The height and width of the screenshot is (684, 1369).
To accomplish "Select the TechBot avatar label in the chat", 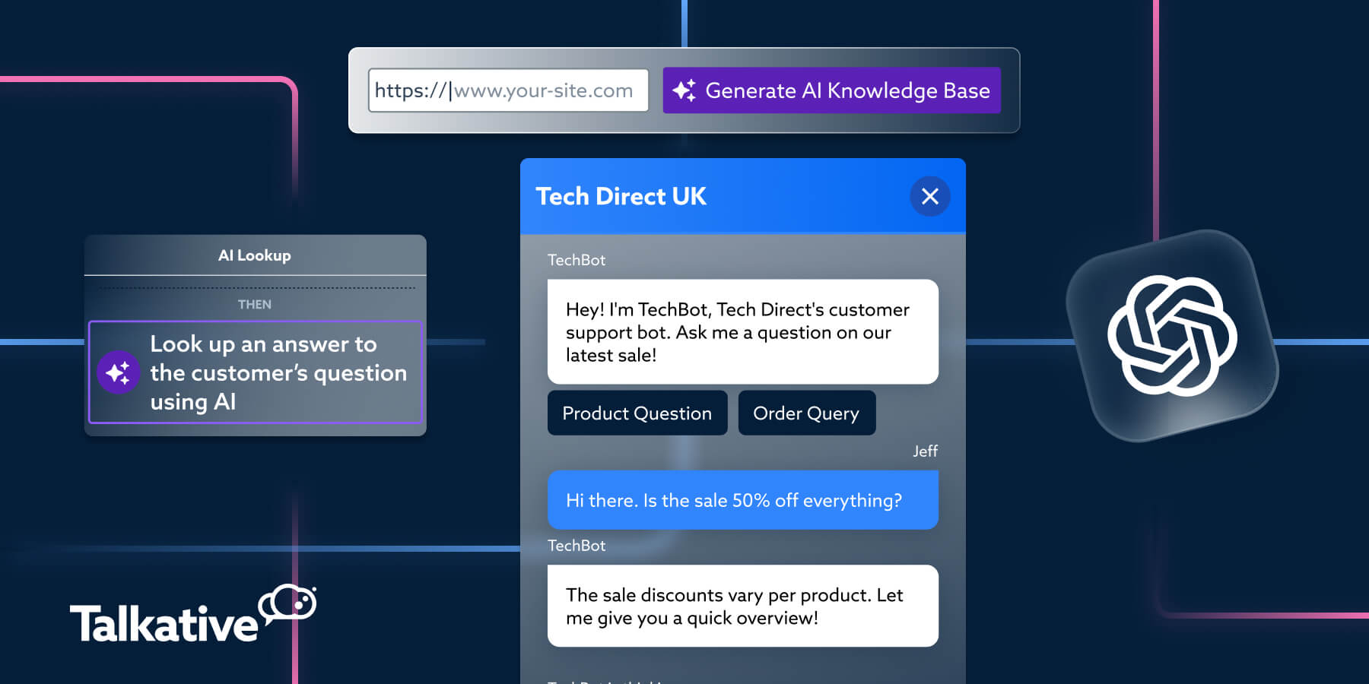I will (576, 260).
